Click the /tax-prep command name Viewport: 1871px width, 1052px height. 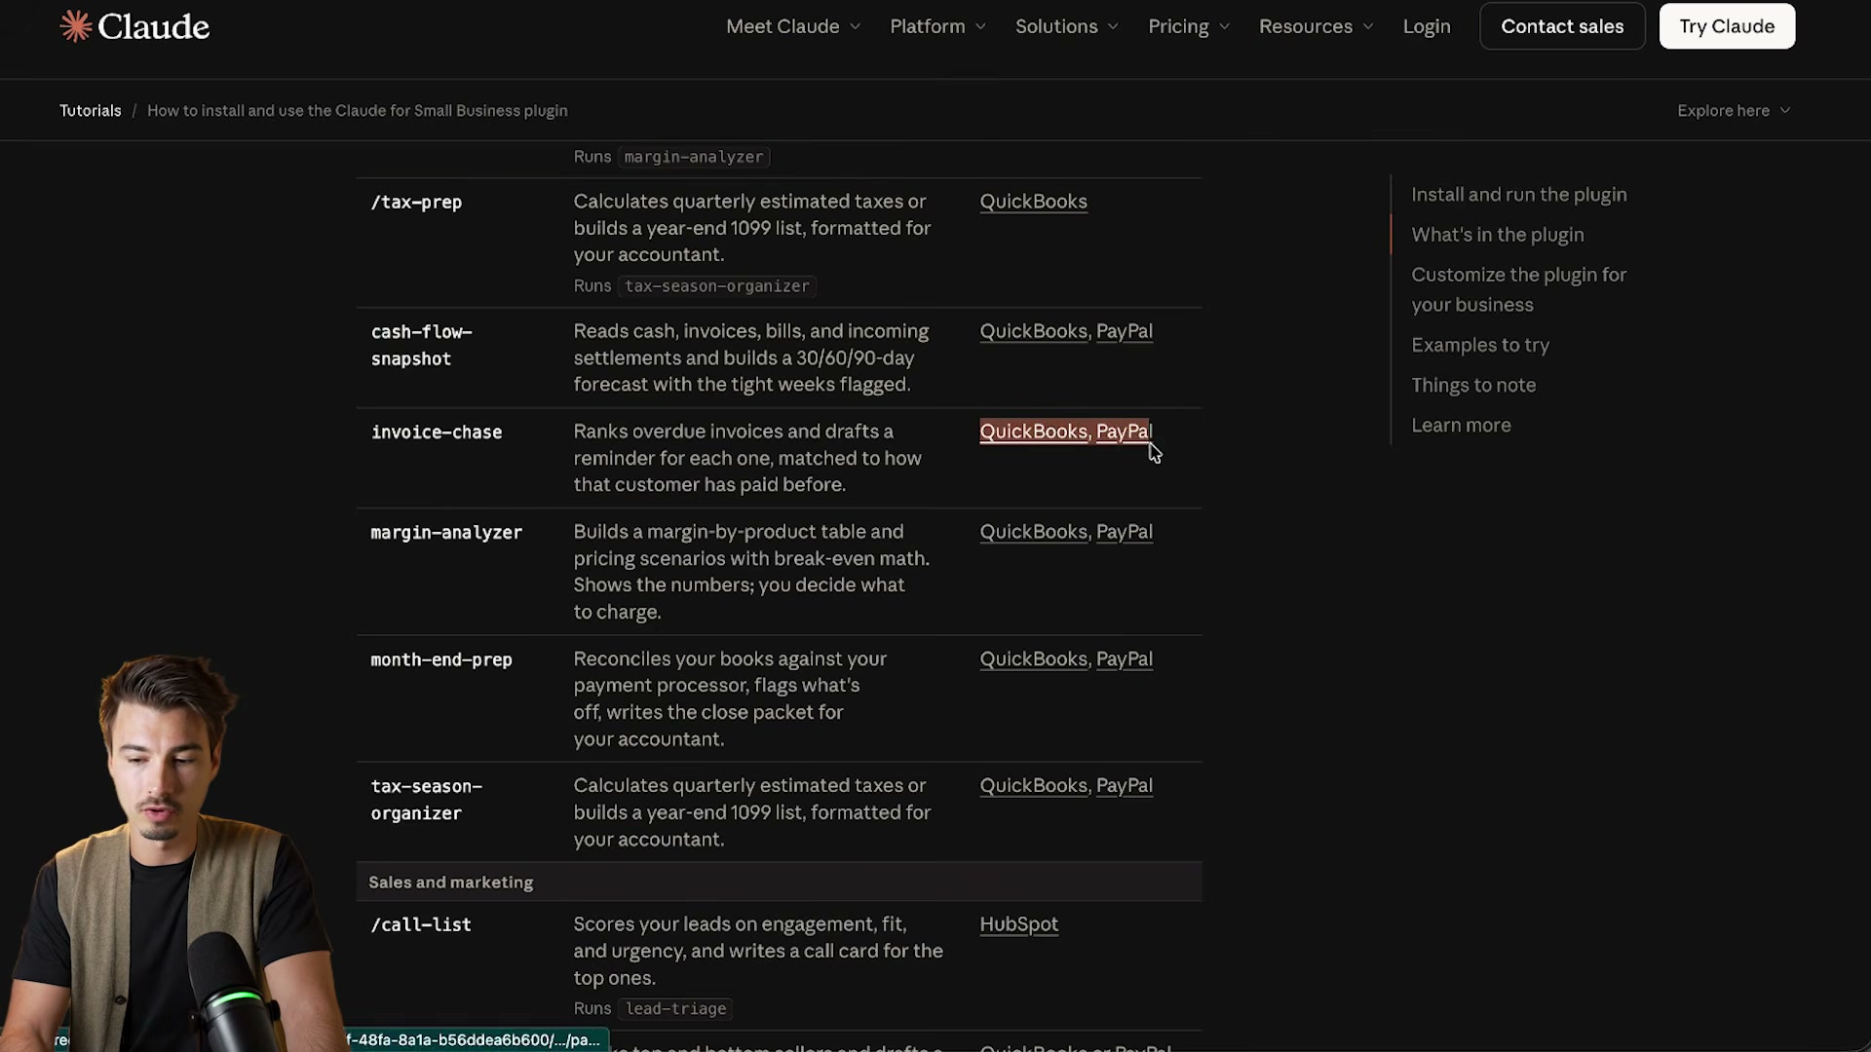pyautogui.click(x=416, y=202)
